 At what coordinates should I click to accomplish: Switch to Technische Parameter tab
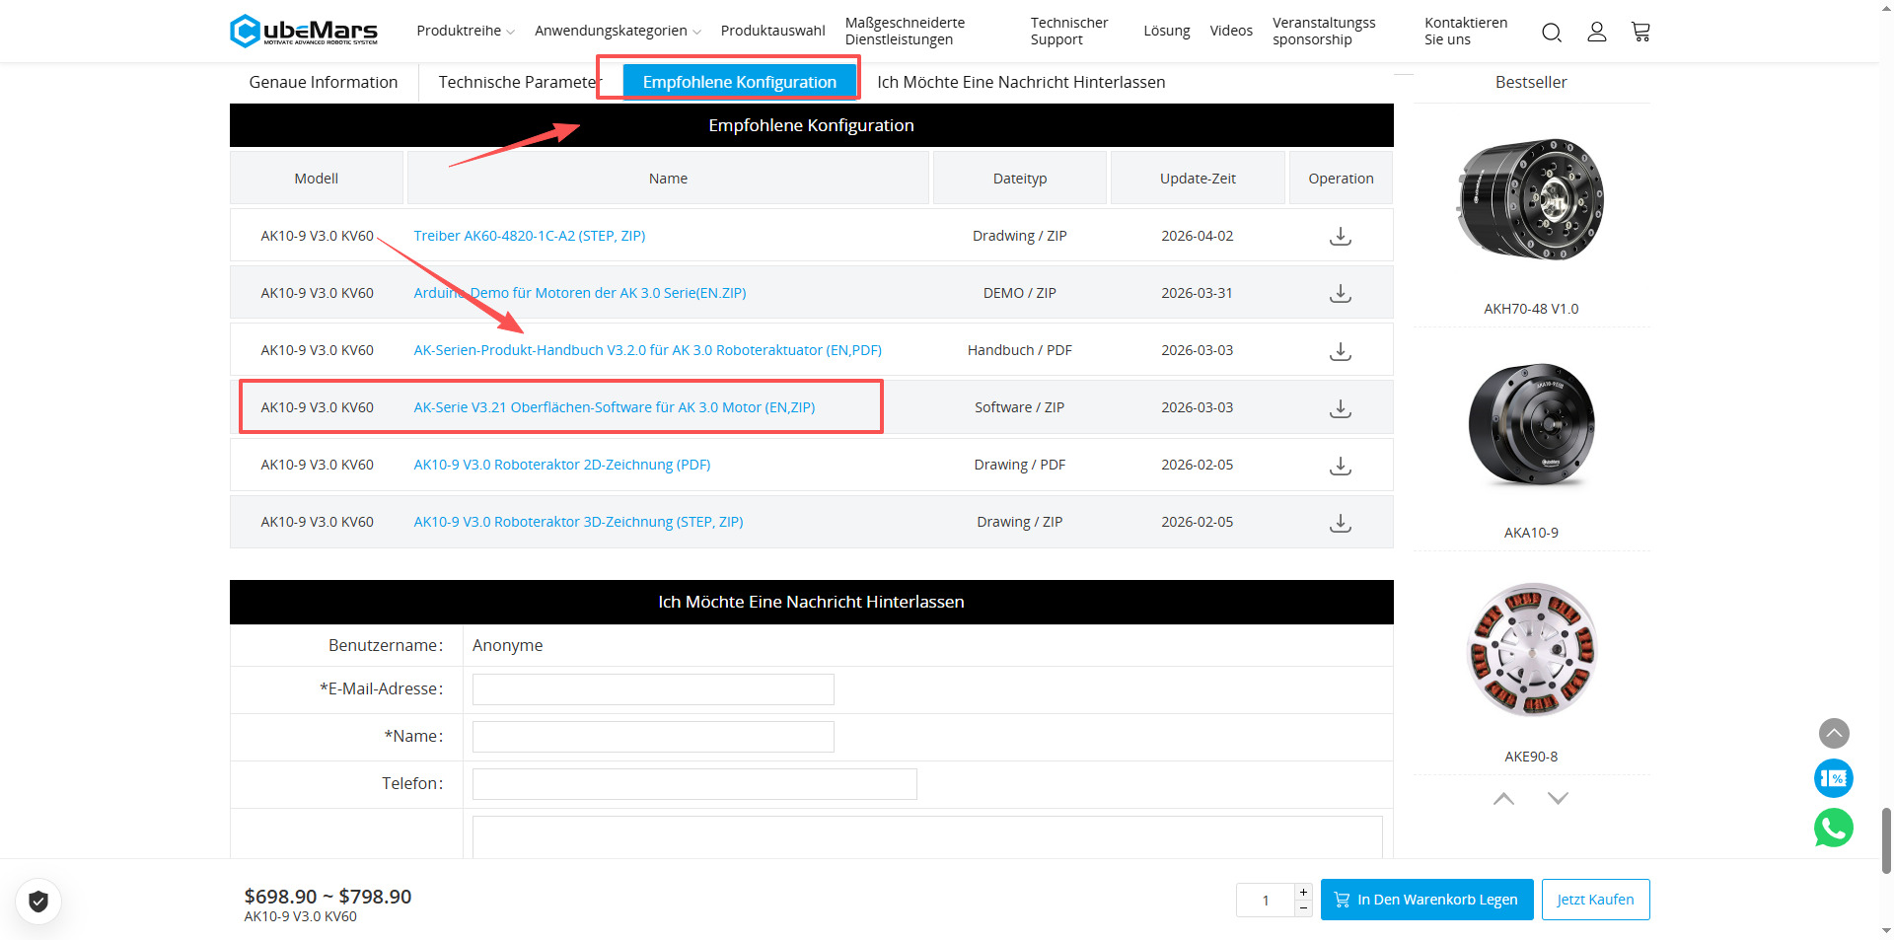516,83
